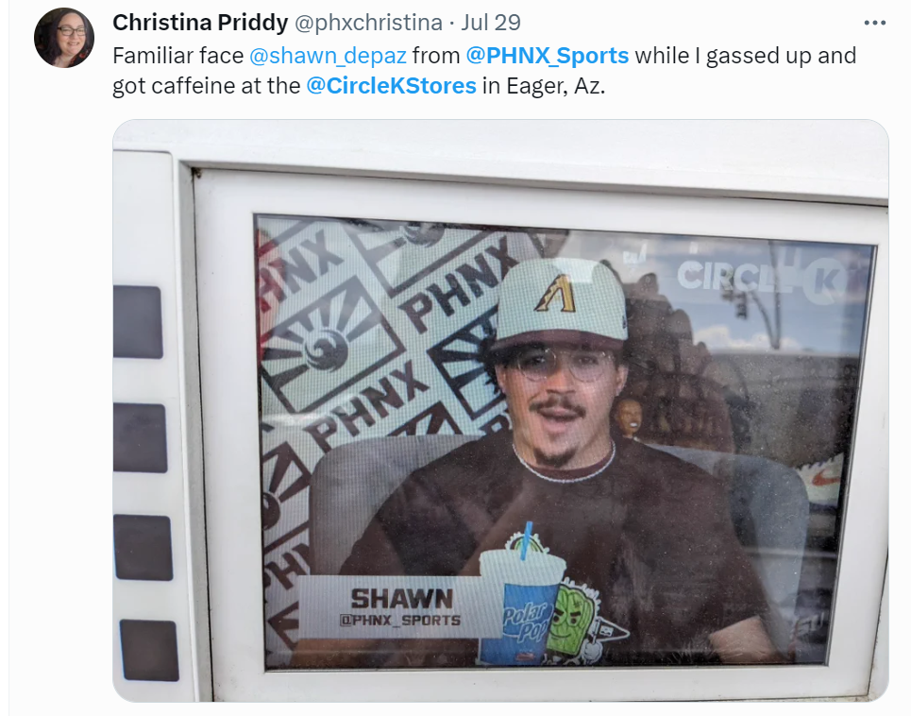The width and height of the screenshot is (911, 716).
Task: Click the second gray pump button in the photo
Action: [x=141, y=438]
